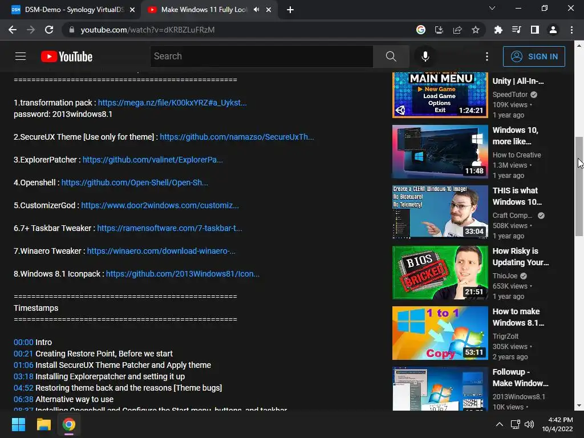Start voice search with microphone icon

coord(425,56)
